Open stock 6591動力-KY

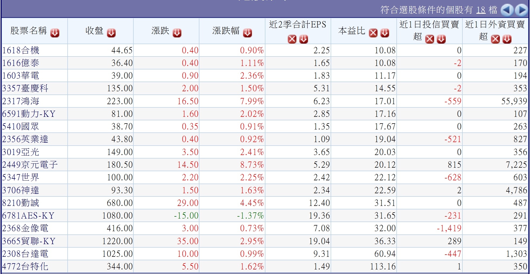tap(29, 114)
